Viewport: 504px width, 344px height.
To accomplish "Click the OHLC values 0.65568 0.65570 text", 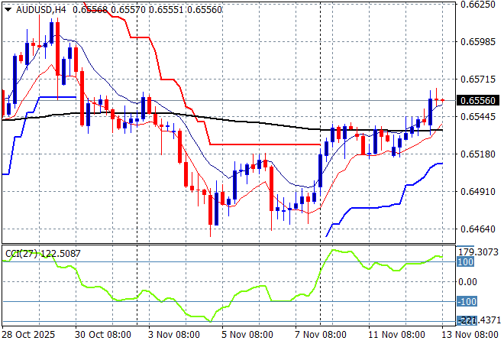I will 109,10.
